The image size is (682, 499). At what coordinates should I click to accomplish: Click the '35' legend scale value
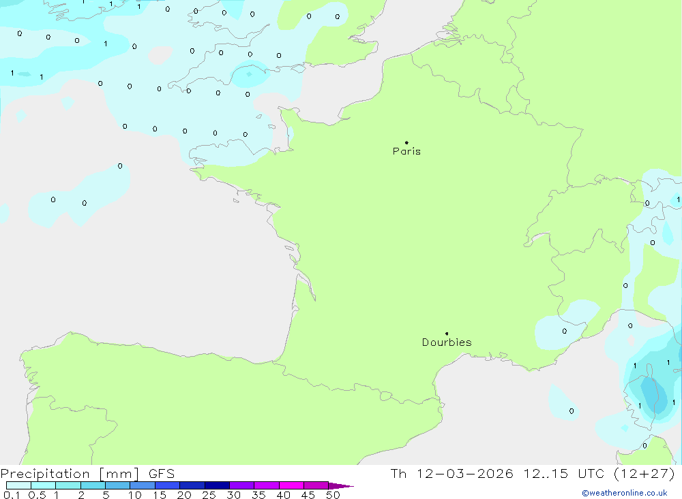coord(258,495)
